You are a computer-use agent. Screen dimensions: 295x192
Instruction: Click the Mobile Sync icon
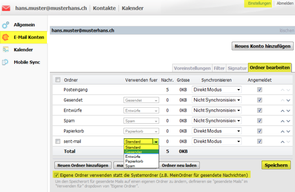coord(5,62)
